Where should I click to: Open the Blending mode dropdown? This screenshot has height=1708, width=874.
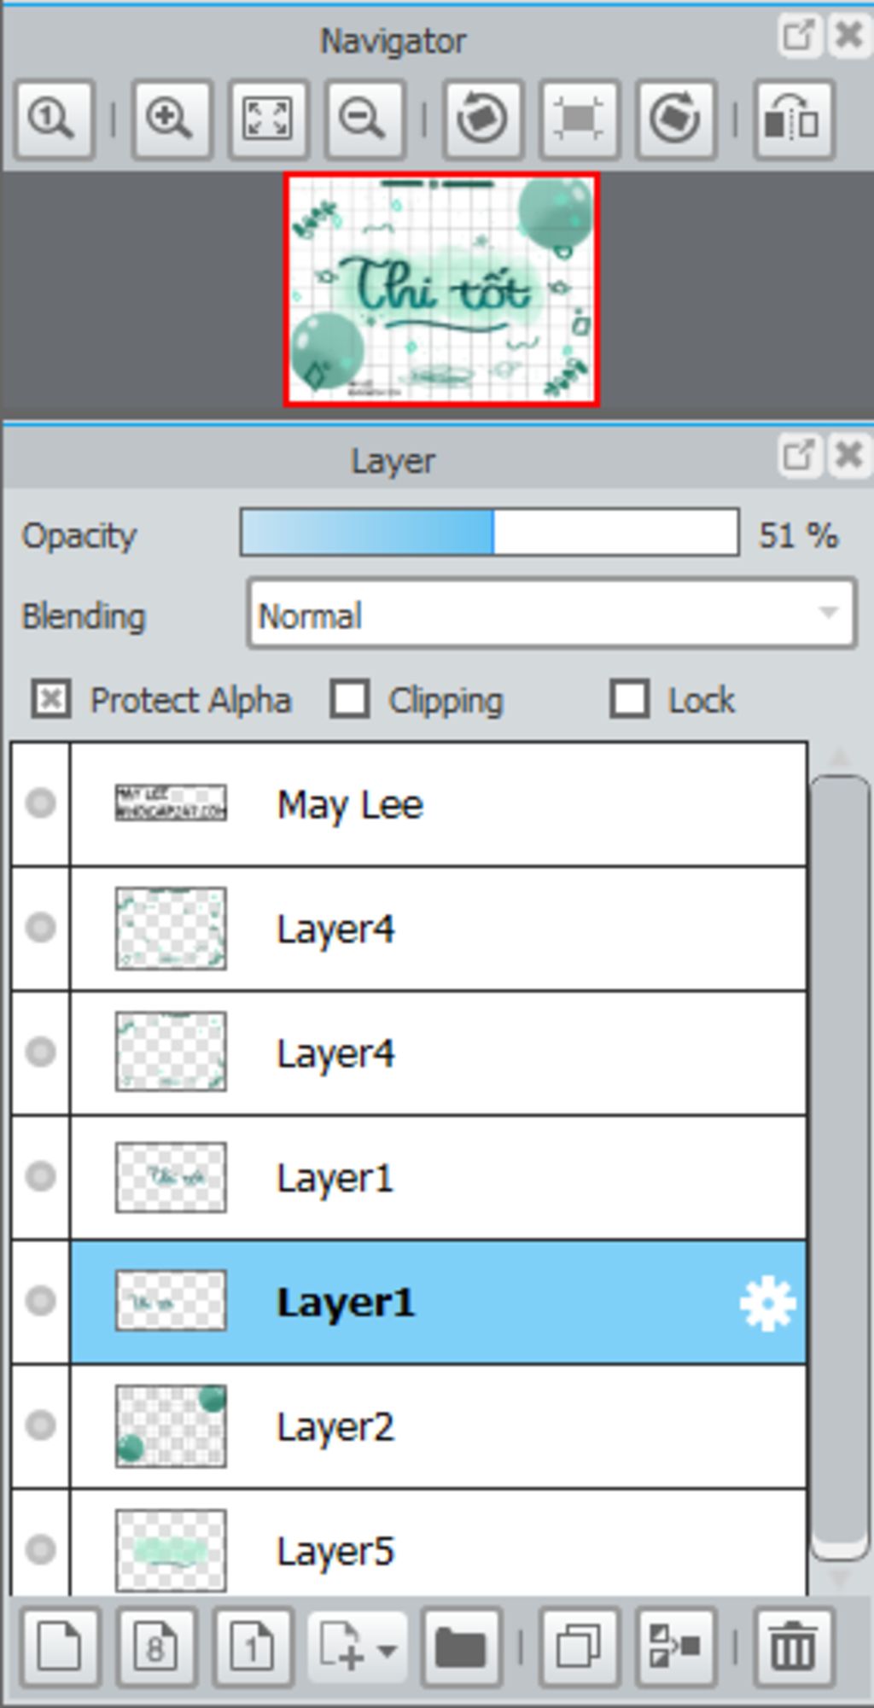tap(551, 615)
